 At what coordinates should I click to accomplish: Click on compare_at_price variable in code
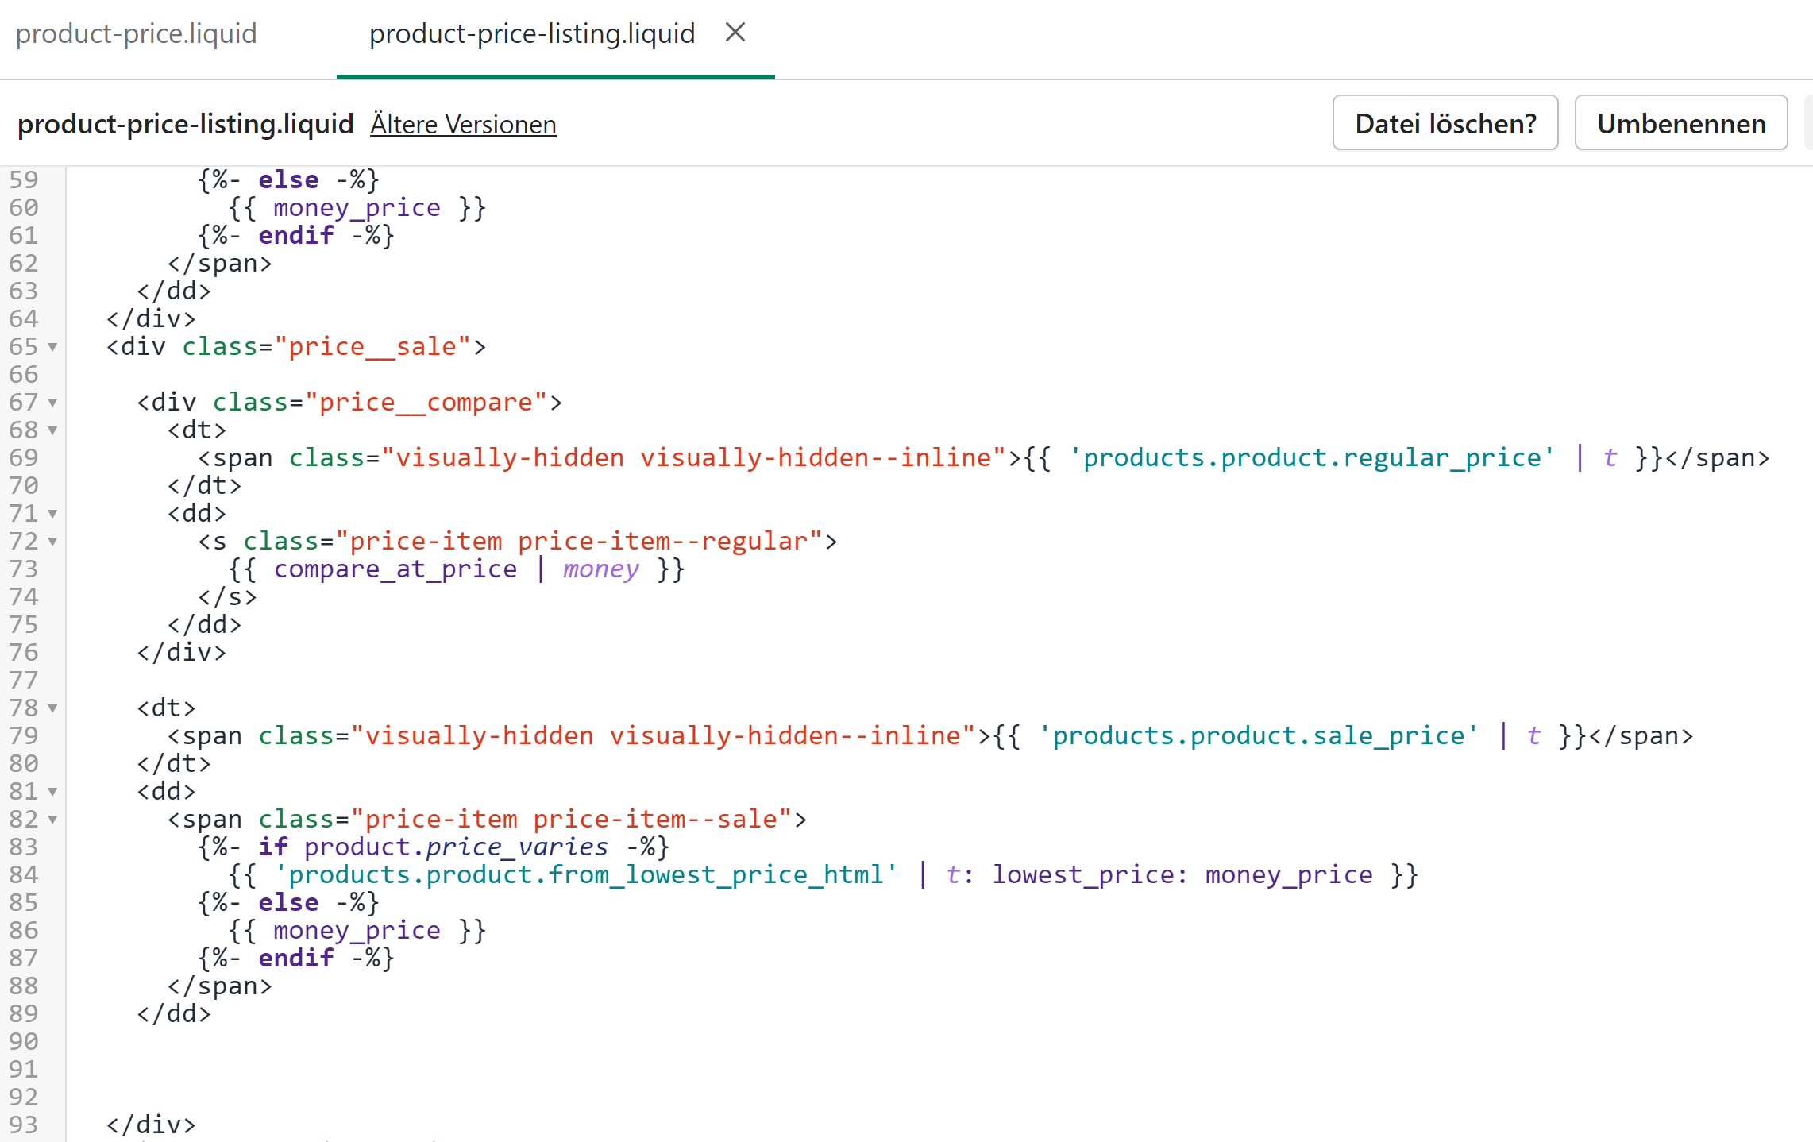pyautogui.click(x=395, y=569)
